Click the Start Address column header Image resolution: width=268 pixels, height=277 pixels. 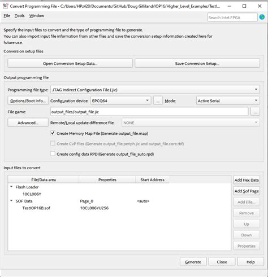pos(153,179)
